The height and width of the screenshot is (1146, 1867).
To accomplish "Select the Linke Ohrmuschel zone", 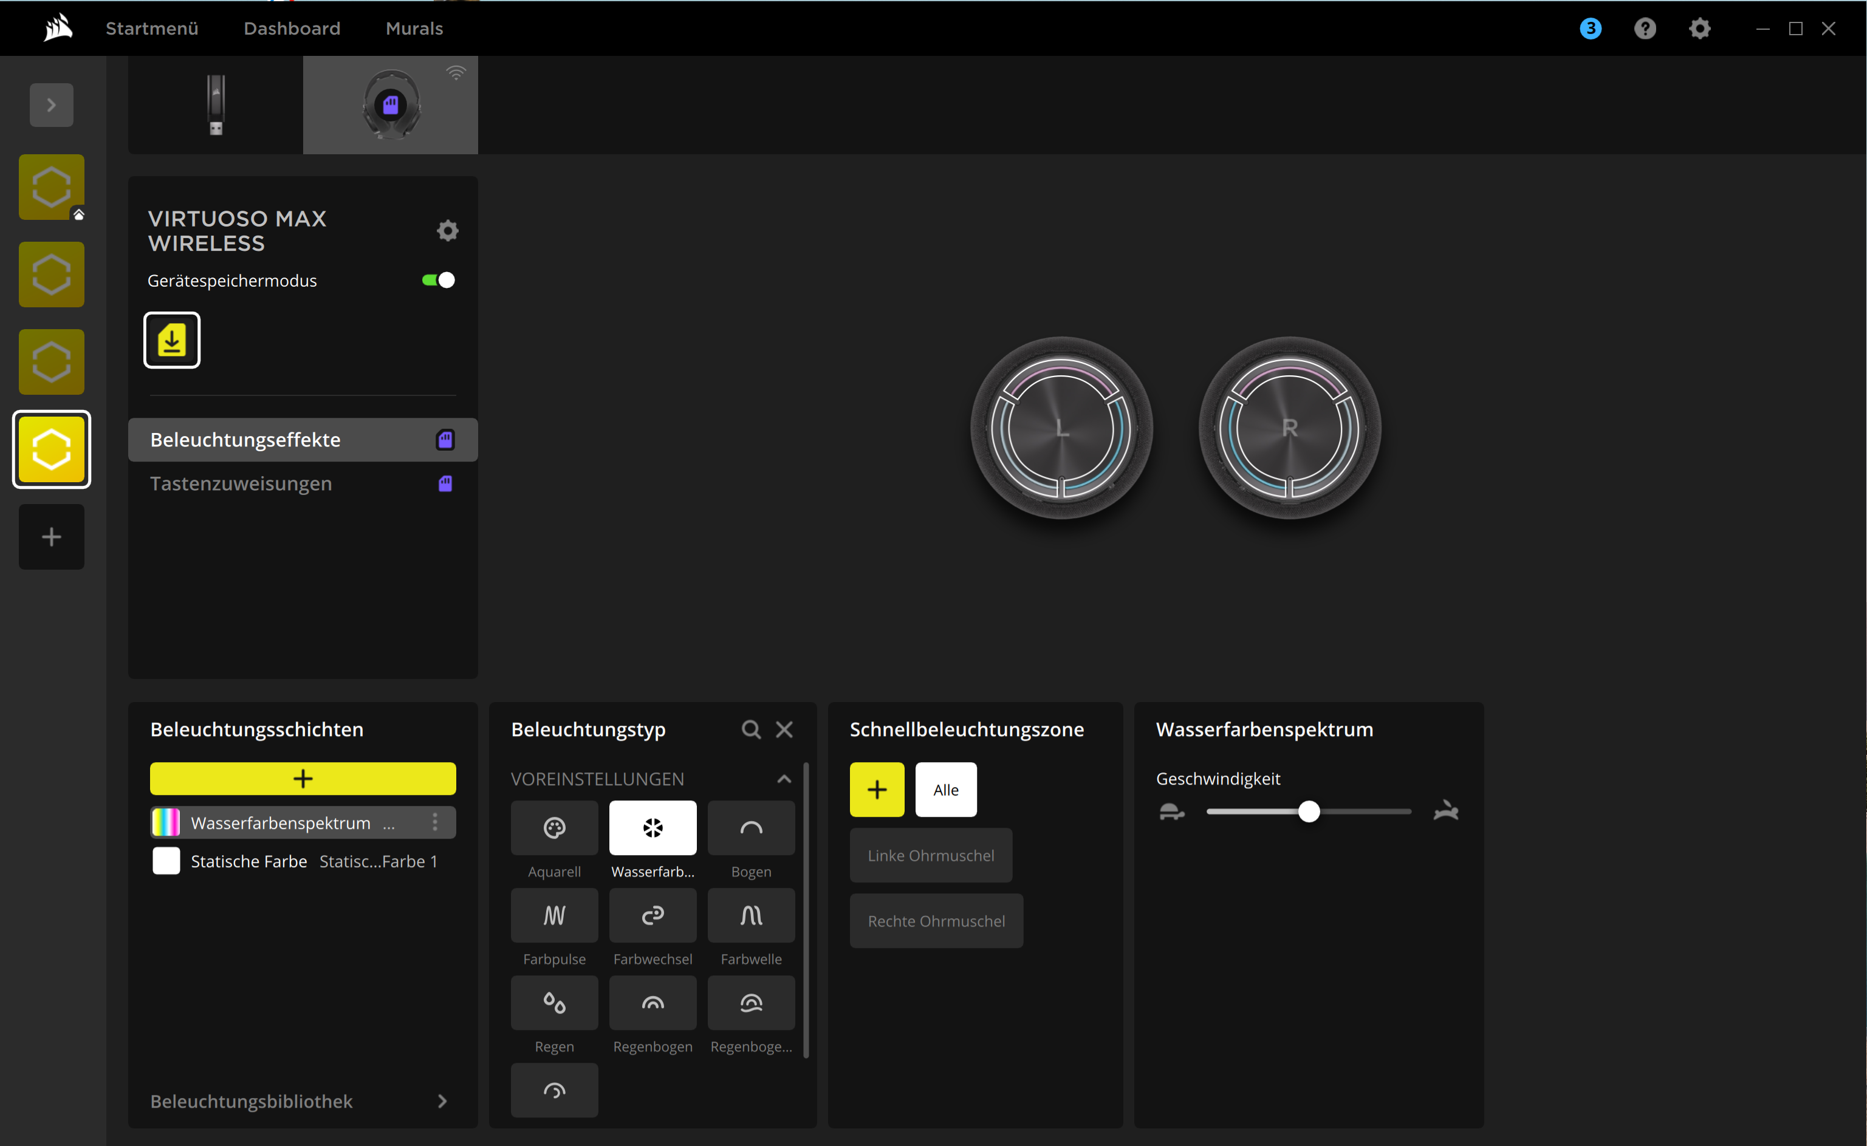I will pyautogui.click(x=931, y=855).
